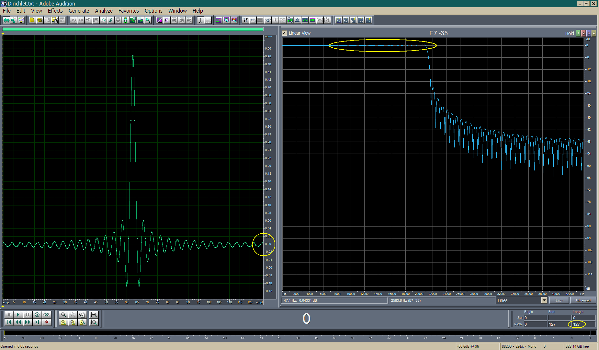
Task: Open the Edit menu
Action: [21, 11]
